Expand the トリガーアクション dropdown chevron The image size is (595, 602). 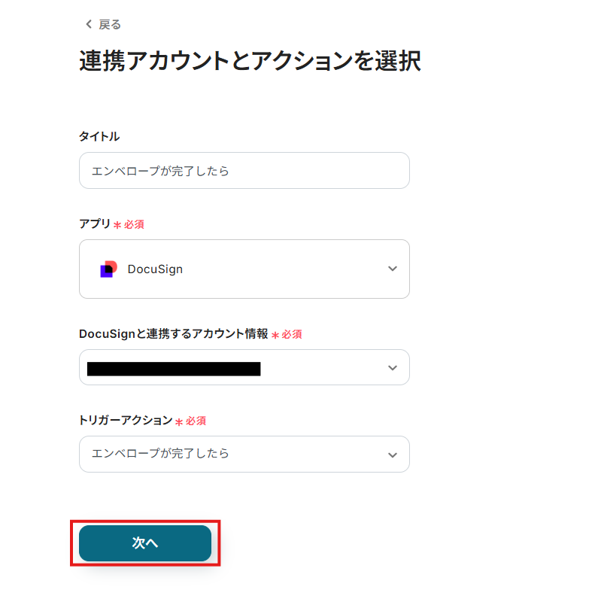click(x=392, y=455)
